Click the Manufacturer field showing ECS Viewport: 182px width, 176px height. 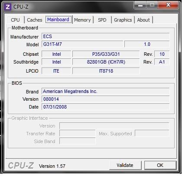pos(105,36)
